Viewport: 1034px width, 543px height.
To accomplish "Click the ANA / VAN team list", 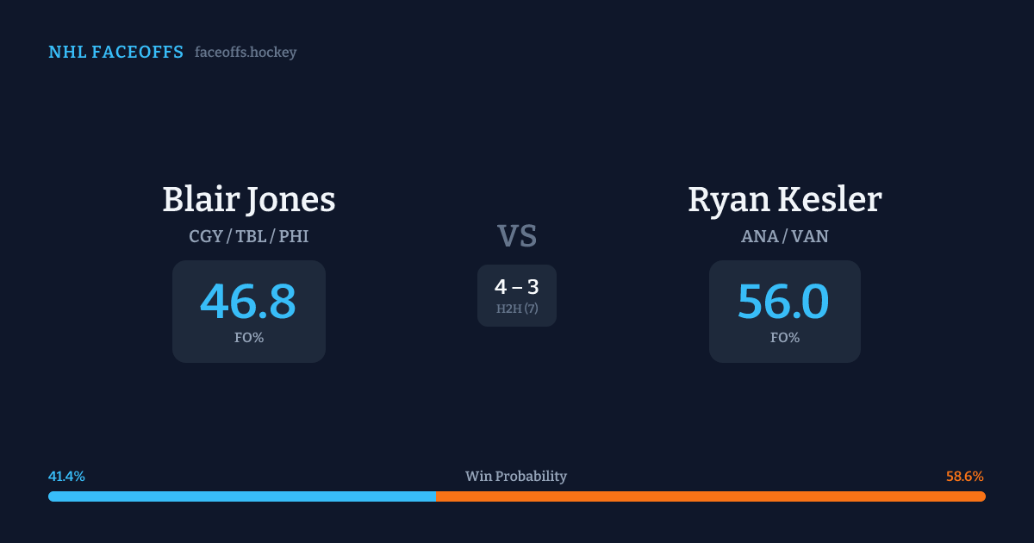I will click(784, 236).
